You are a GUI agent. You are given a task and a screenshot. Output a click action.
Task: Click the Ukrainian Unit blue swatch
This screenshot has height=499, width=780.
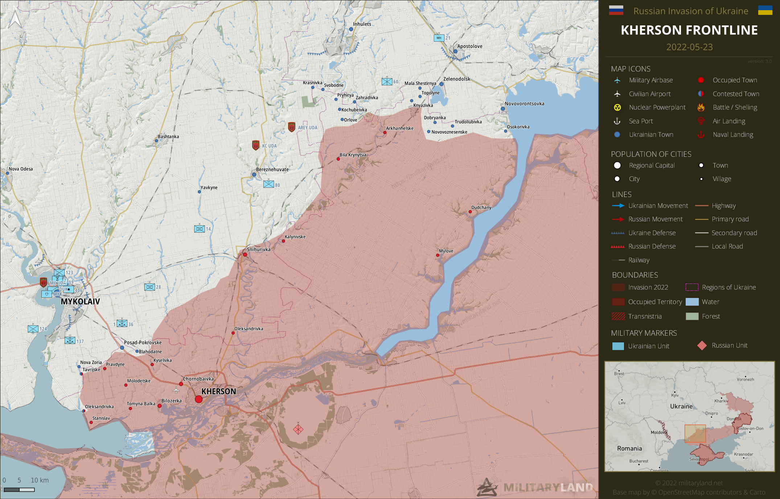618,346
